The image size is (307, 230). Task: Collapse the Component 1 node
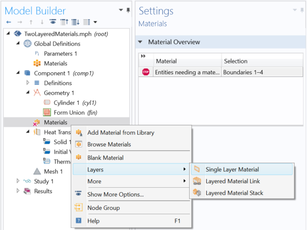(18, 73)
